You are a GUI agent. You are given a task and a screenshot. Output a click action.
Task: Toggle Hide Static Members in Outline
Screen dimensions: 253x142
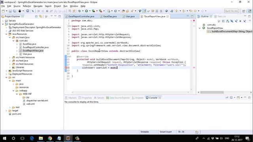[236, 21]
